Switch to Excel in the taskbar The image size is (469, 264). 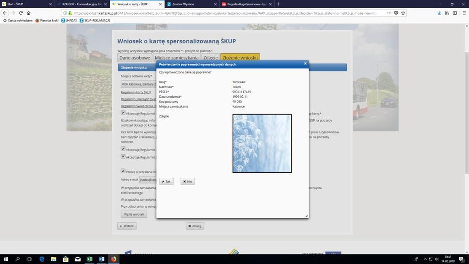pyautogui.click(x=89, y=259)
